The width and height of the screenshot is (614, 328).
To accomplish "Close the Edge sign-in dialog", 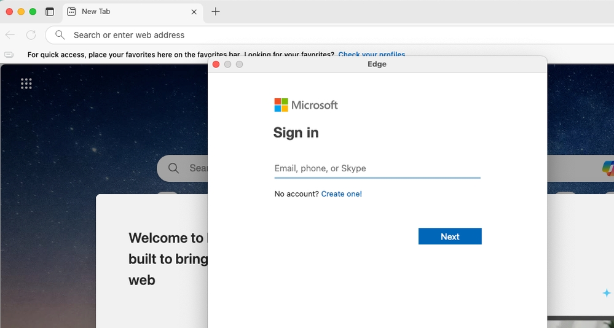I will 216,64.
